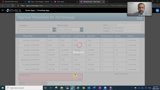Close the Microsoft Office Home tab
The image size is (160, 90).
(25, 2)
